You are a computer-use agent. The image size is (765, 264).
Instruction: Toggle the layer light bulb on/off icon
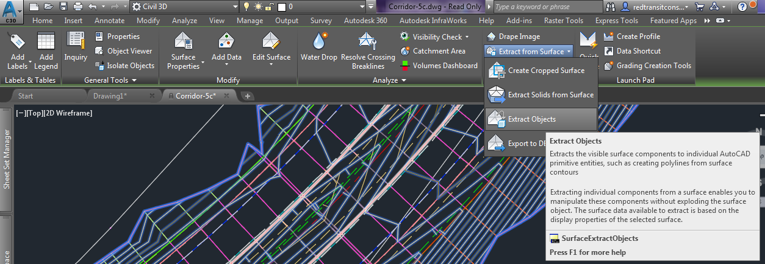coord(246,7)
